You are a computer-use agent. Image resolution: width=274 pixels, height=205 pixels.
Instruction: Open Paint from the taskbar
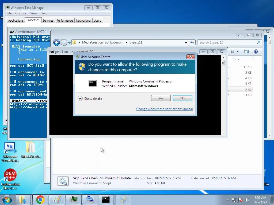57,200
